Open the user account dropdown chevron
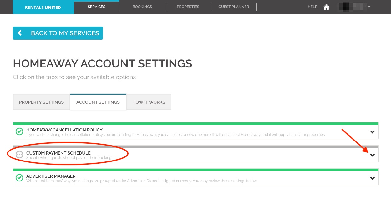Image resolution: width=391 pixels, height=203 pixels. 369,7
